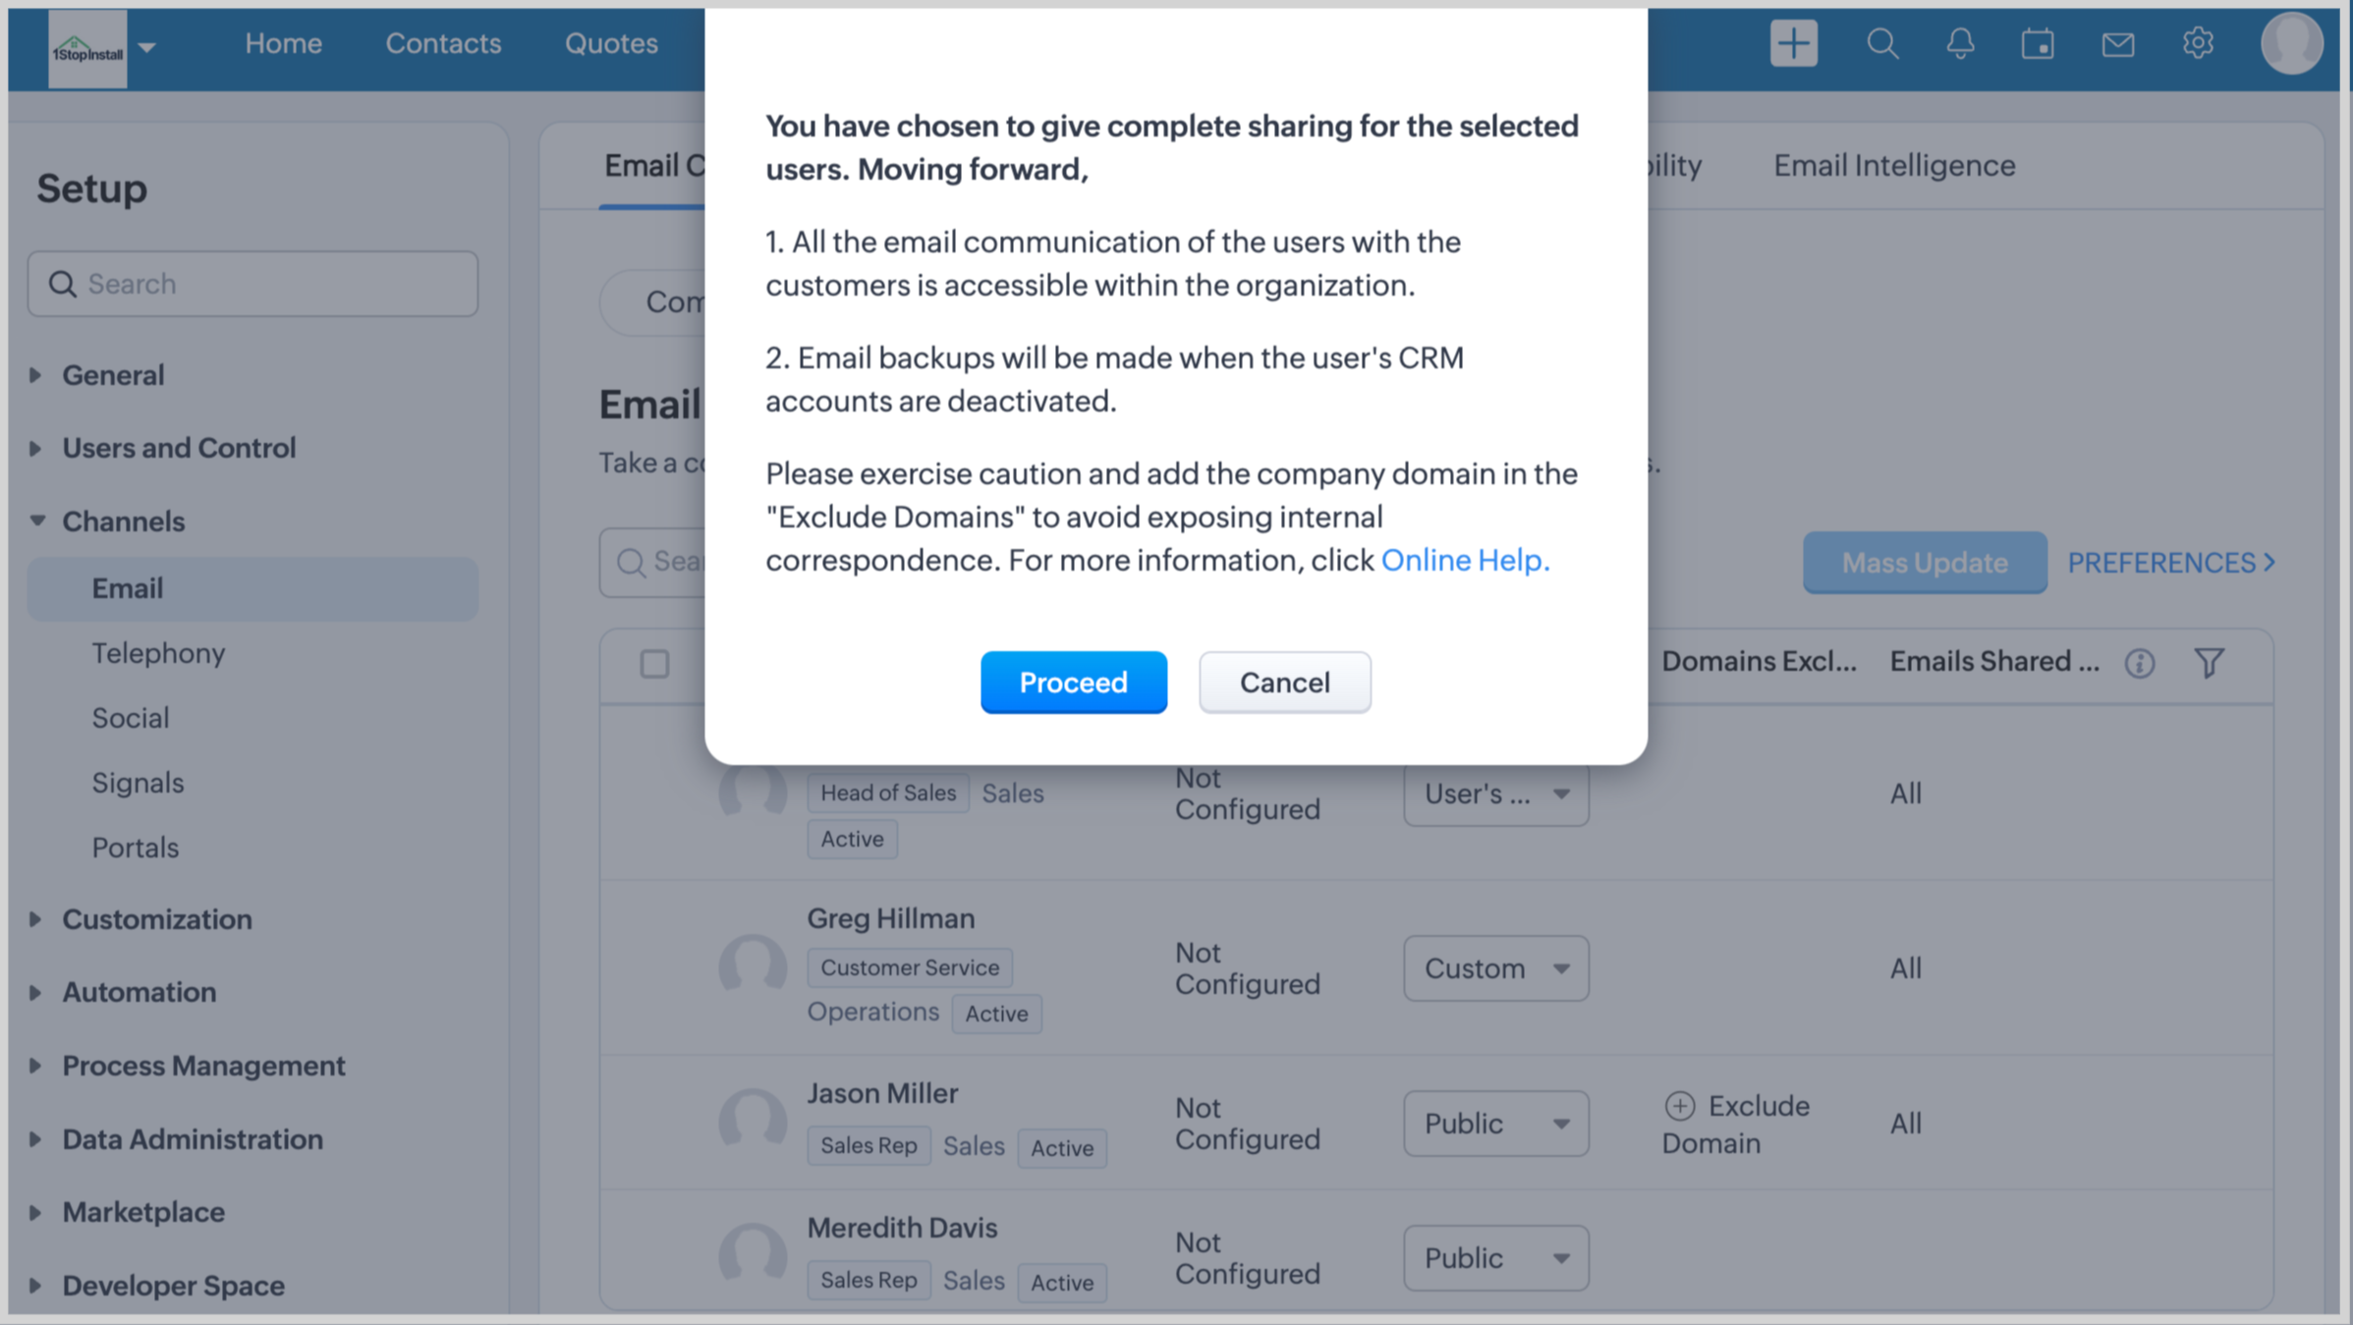Screen dimensions: 2353x1325
Task: Open the settings gear icon
Action: [x=2198, y=44]
